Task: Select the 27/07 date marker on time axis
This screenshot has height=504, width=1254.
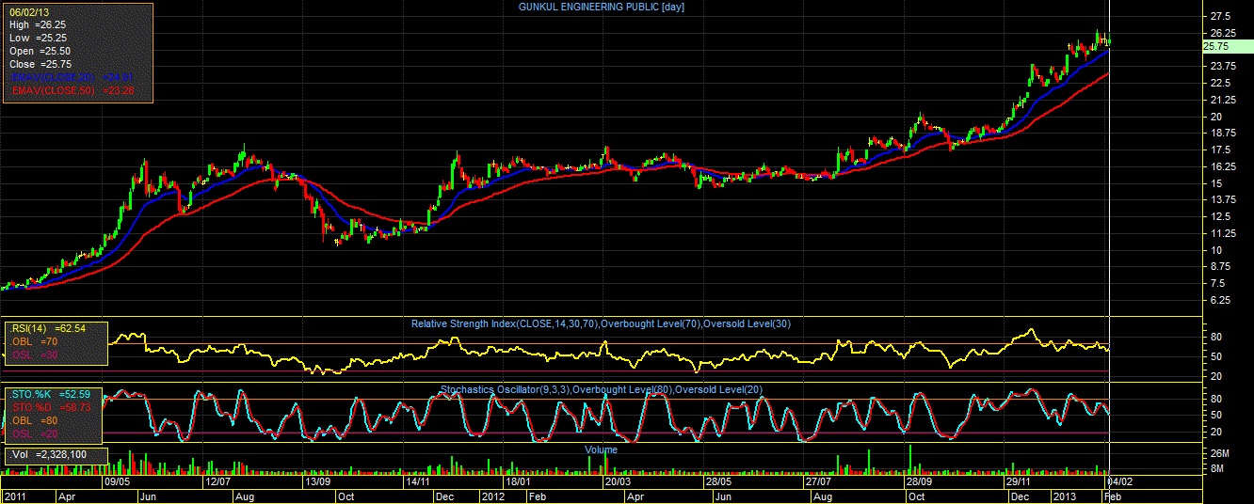Action: click(818, 481)
